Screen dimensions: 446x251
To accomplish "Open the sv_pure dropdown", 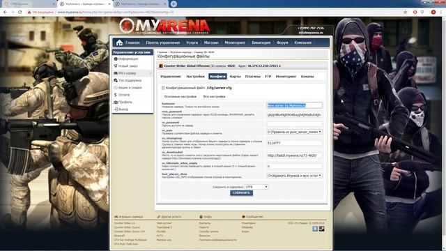I will point(294,132).
